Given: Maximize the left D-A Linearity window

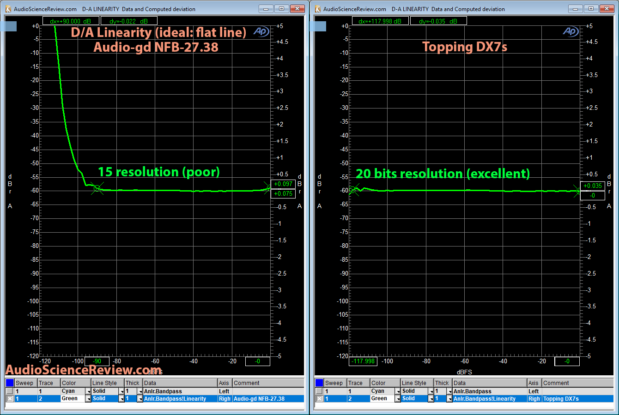Looking at the screenshot, I should 281,9.
